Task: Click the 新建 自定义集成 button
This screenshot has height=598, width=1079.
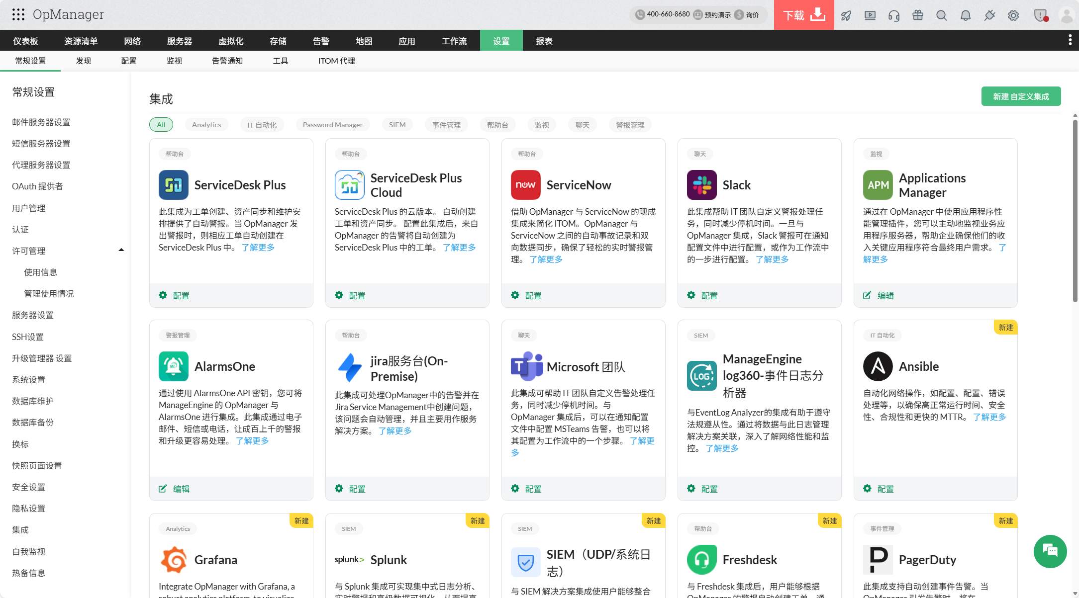Action: (1021, 96)
